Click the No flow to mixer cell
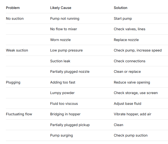The width and height of the screenshot is (168, 144). (64, 29)
